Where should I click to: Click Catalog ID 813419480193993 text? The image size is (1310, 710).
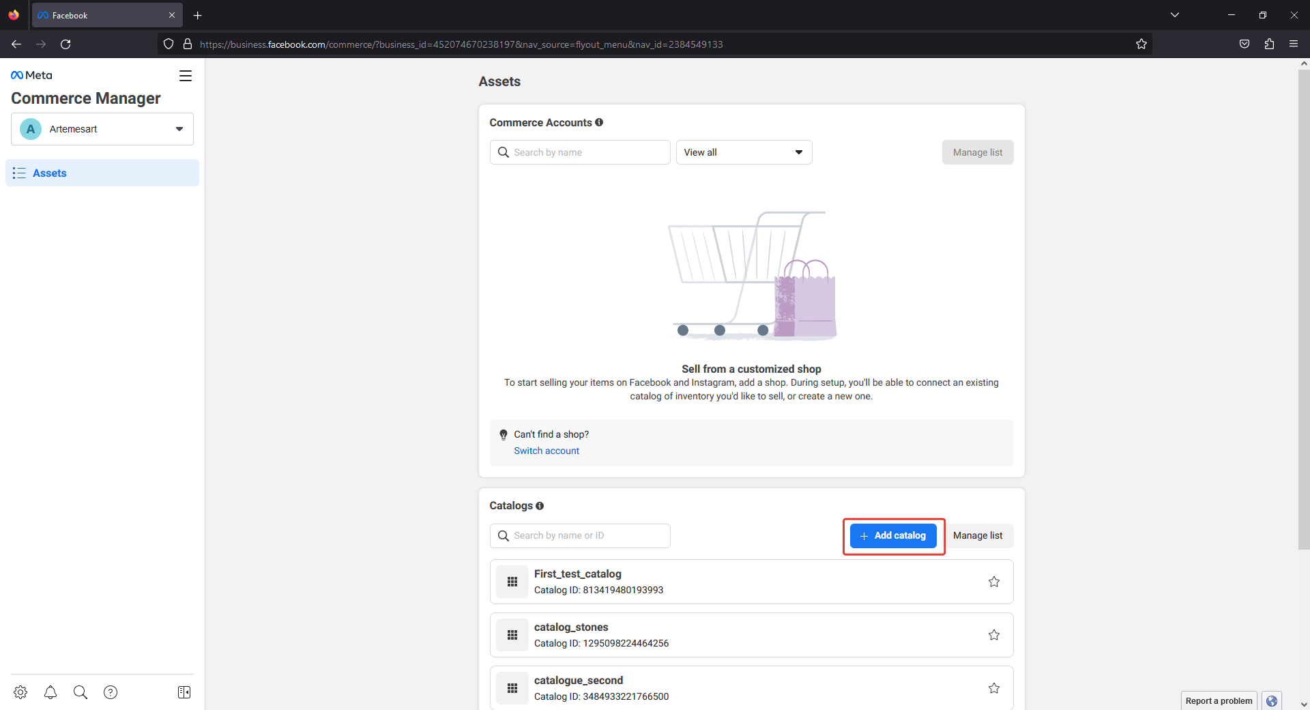click(598, 590)
